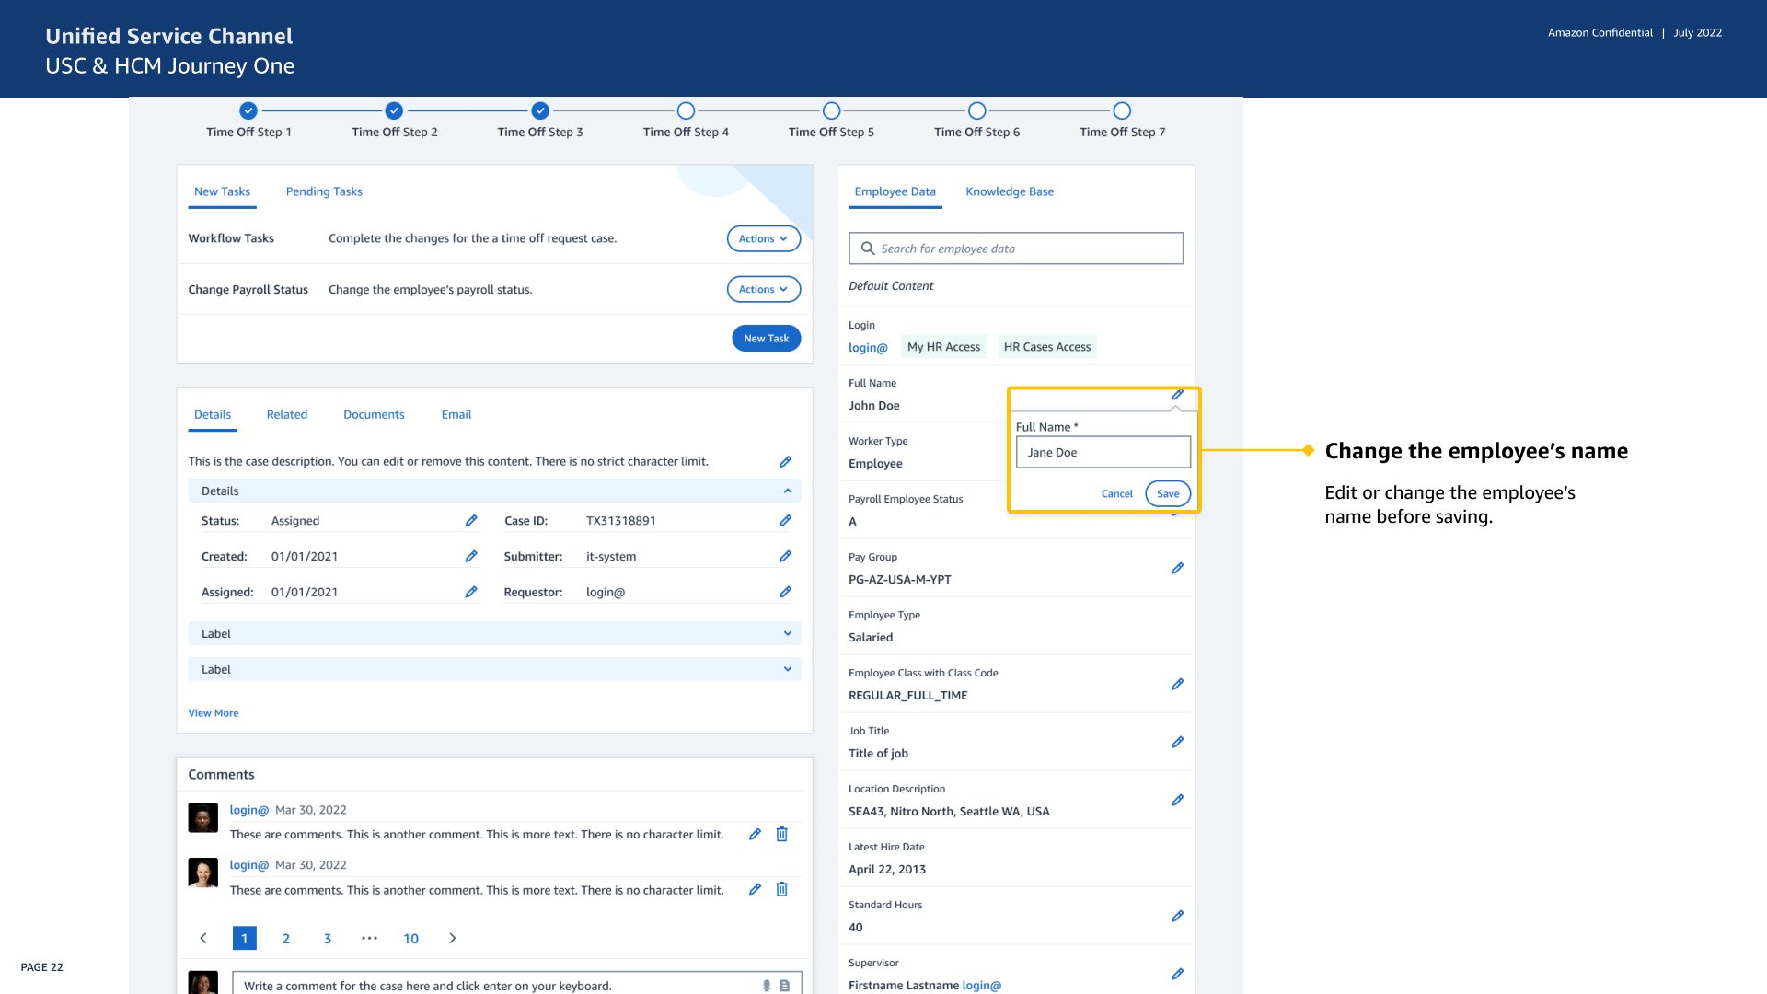This screenshot has width=1767, height=994.
Task: Click the Time Off Step 2 checkmark
Action: click(x=394, y=111)
